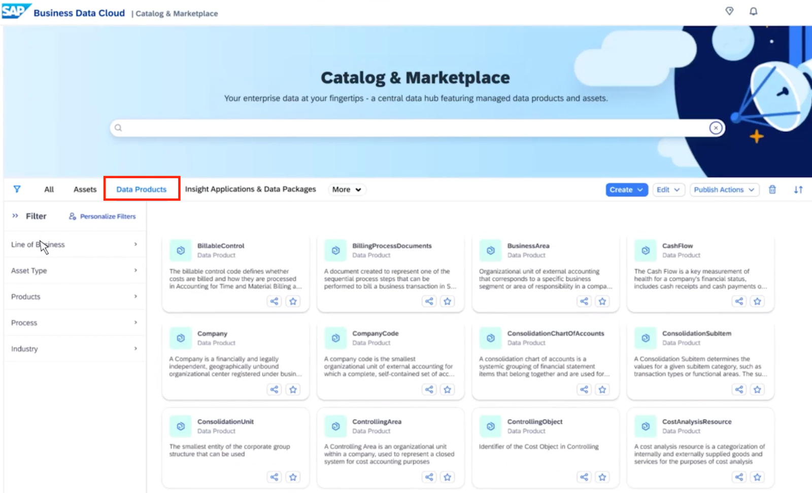This screenshot has height=493, width=812.
Task: Clear the search field with X
Action: [x=716, y=128]
